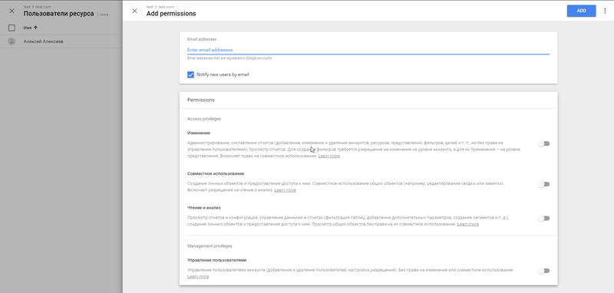Open Learn more link under Совместное использование
This screenshot has height=293, width=614.
[x=285, y=190]
